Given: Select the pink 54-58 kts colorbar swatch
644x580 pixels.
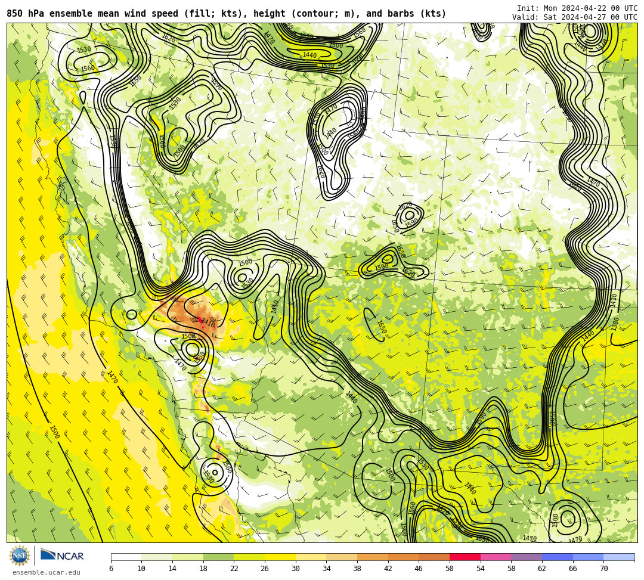Looking at the screenshot, I should coord(496,557).
